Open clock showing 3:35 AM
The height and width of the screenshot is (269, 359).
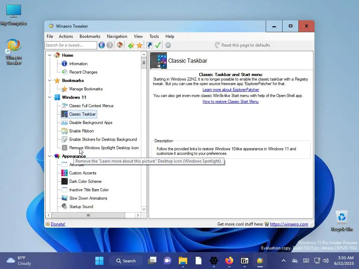[344, 261]
